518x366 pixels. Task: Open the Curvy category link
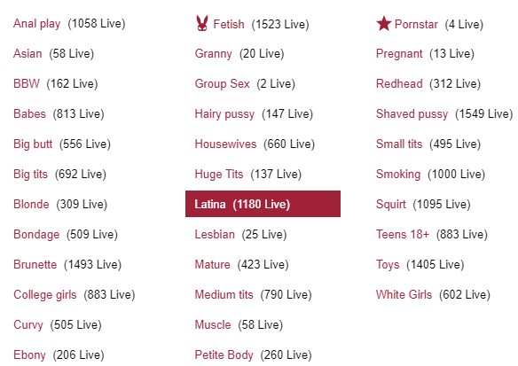point(28,324)
